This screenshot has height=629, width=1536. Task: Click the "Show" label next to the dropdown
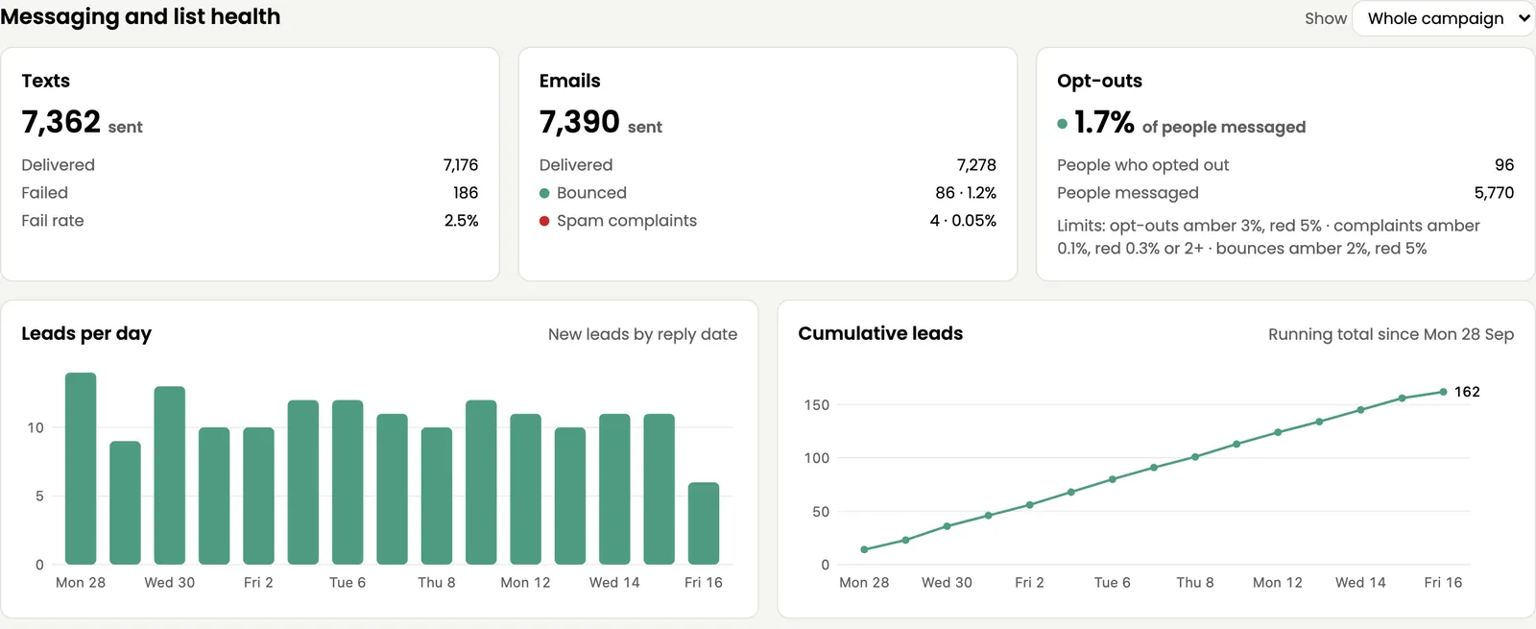click(1326, 18)
